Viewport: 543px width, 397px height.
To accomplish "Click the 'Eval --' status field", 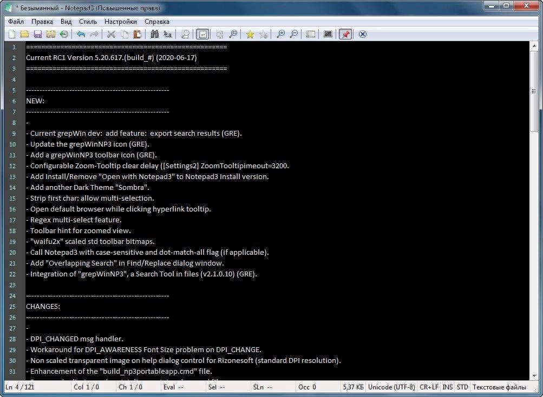I will (x=182, y=387).
